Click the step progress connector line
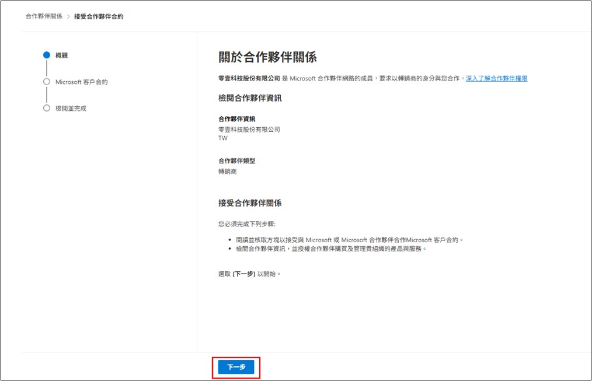The height and width of the screenshot is (381, 592). tap(46, 68)
